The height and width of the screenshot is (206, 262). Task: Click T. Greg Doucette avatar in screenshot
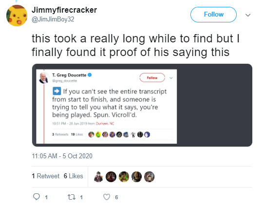click(44, 78)
